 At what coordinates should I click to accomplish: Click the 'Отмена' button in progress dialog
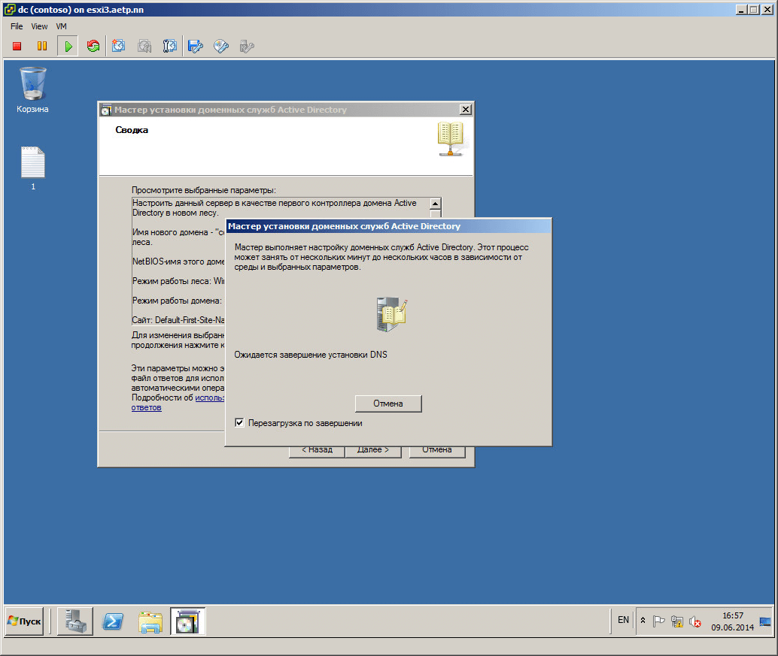click(388, 404)
